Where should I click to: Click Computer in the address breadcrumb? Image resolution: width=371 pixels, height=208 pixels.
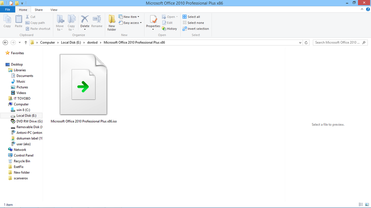coord(48,42)
